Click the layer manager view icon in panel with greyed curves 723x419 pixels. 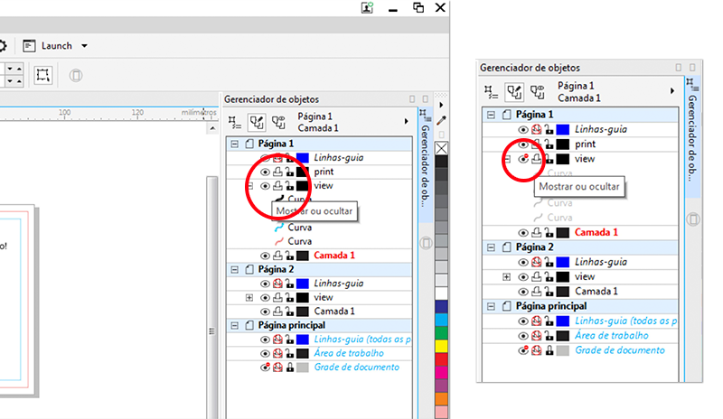pyautogui.click(x=537, y=91)
